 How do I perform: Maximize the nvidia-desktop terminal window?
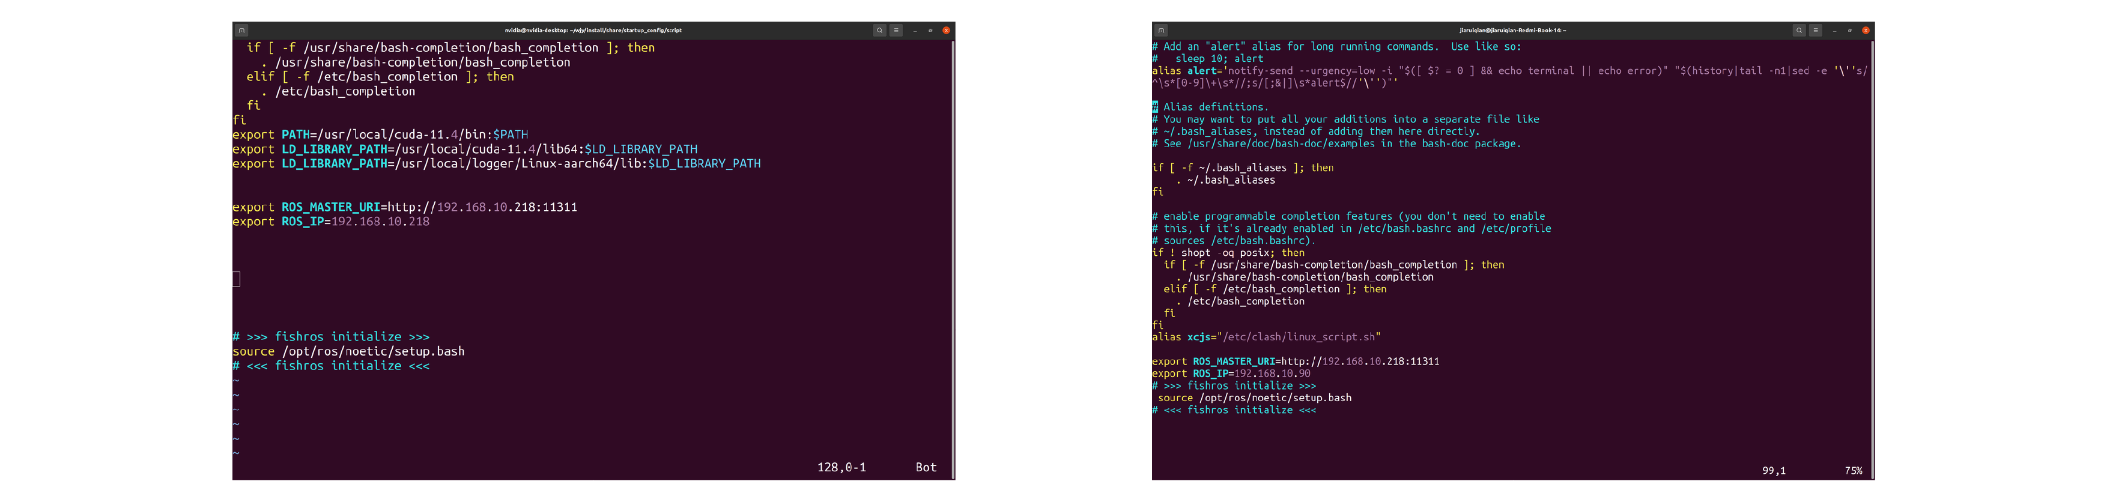(930, 30)
